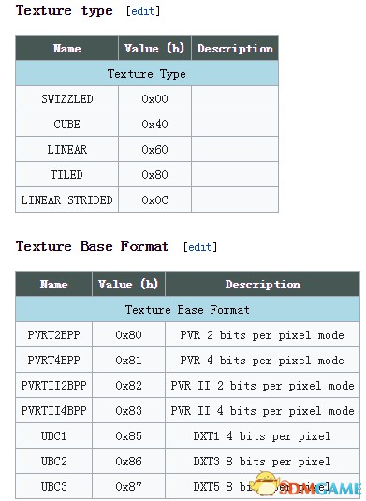
Task: Select the UBC1 name cell
Action: tap(54, 435)
